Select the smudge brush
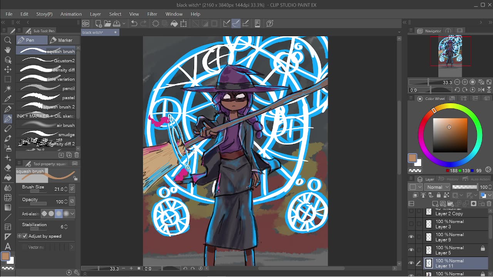The width and height of the screenshot is (493, 277). (x=46, y=134)
